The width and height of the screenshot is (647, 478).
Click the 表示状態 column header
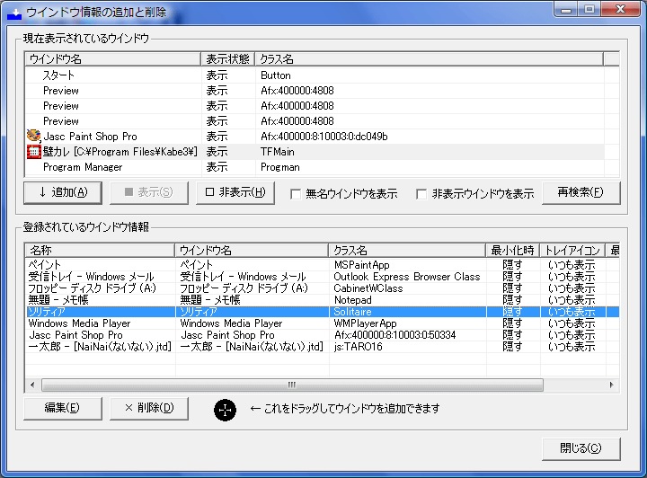point(227,59)
